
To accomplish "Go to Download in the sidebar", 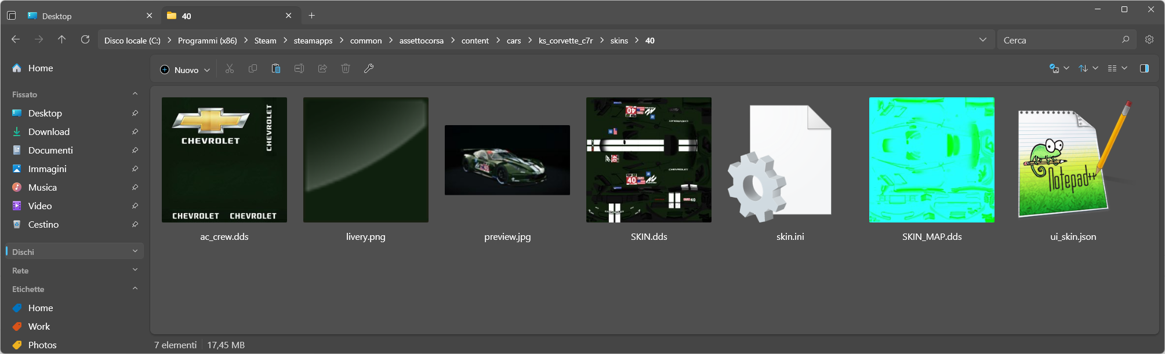I will coord(49,132).
